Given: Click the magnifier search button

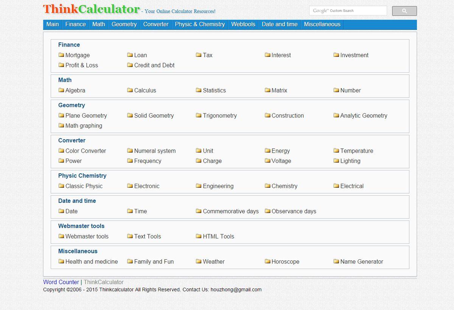Looking at the screenshot, I should (x=404, y=11).
